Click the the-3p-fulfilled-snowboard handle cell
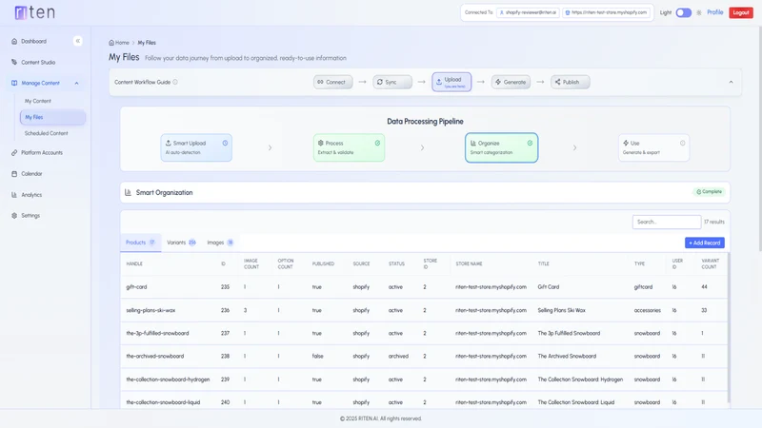The image size is (762, 428). [x=157, y=334]
